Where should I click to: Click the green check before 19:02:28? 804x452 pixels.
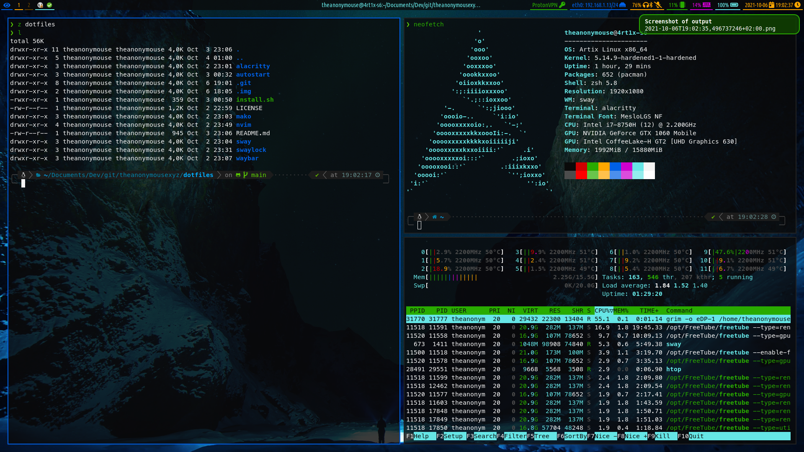pyautogui.click(x=713, y=217)
